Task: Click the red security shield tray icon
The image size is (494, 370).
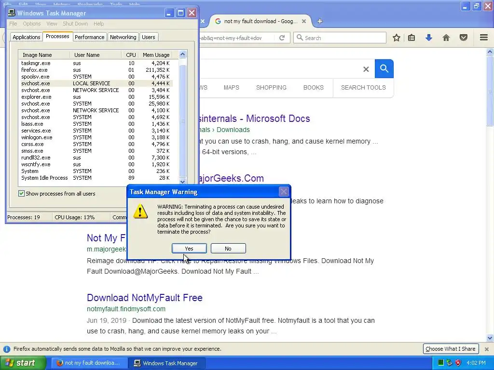Action: 458,363
